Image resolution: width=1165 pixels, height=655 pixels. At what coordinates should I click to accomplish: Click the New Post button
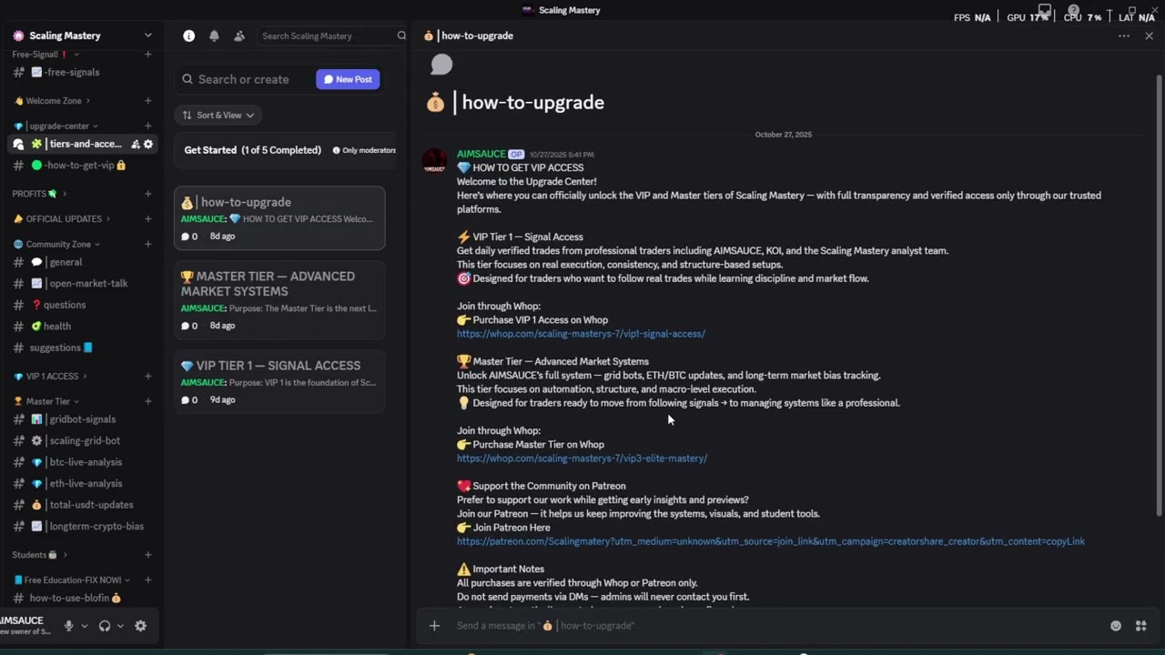[348, 79]
